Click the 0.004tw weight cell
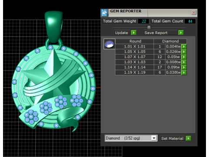The image size is (209, 157). pyautogui.click(x=173, y=47)
